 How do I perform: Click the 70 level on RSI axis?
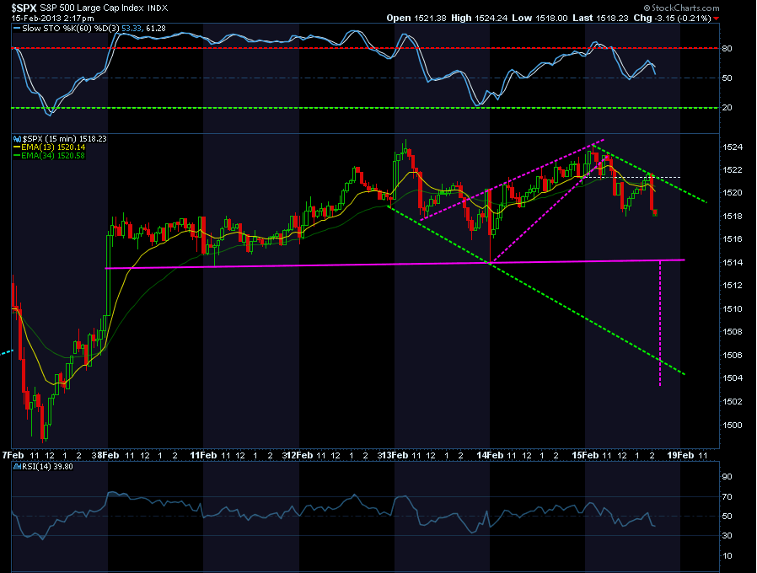[x=727, y=496]
